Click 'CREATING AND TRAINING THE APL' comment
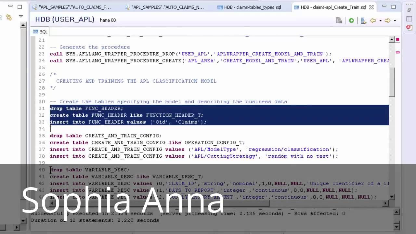Viewport: 416px width, 234px height. pyautogui.click(x=136, y=81)
